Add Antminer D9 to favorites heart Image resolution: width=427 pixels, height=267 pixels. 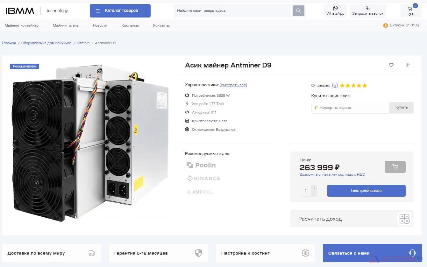click(x=391, y=65)
